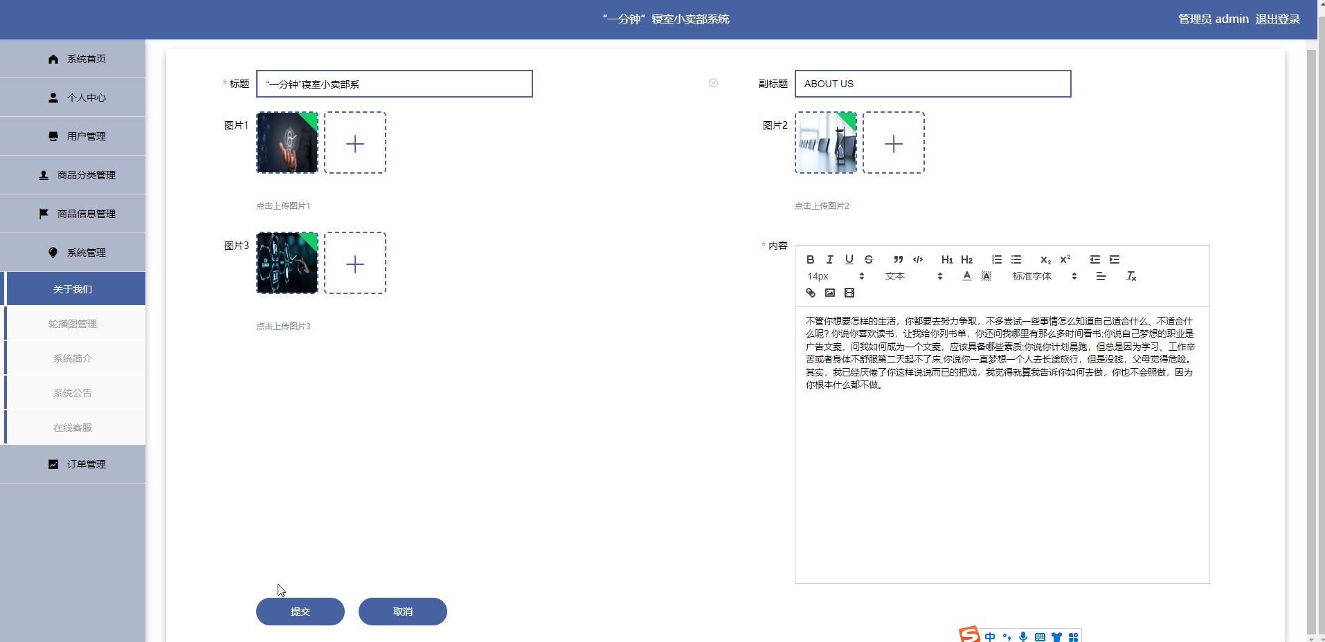Apply Heading 2 format

coord(967,259)
